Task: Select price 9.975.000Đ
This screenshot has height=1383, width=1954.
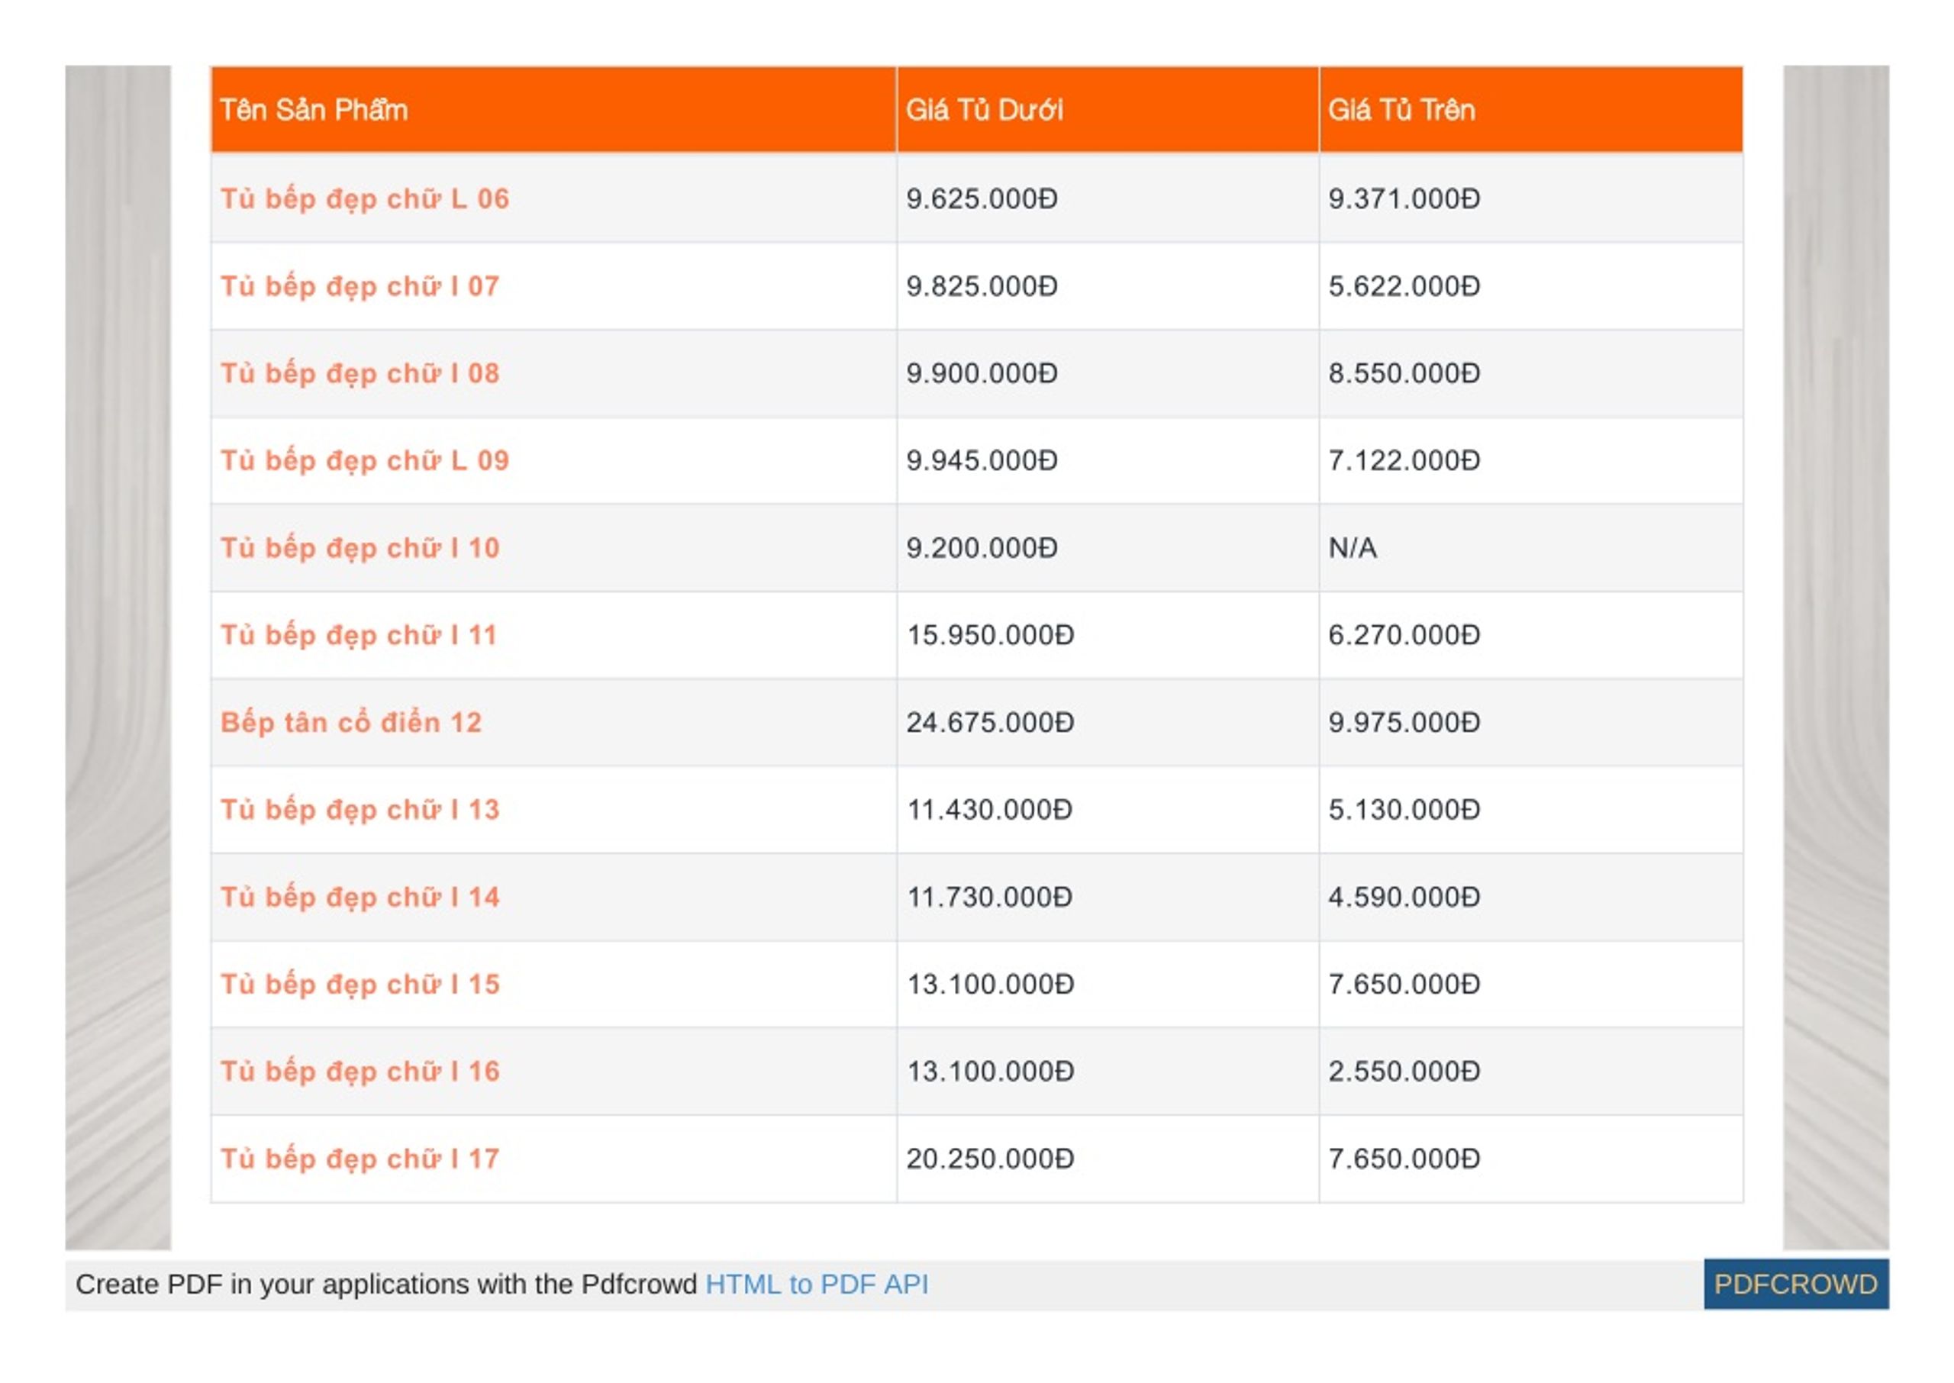Action: point(1404,723)
